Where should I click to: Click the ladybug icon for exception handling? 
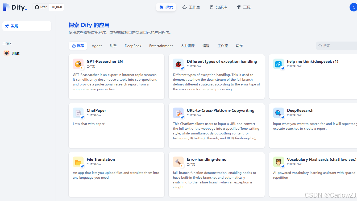click(178, 64)
